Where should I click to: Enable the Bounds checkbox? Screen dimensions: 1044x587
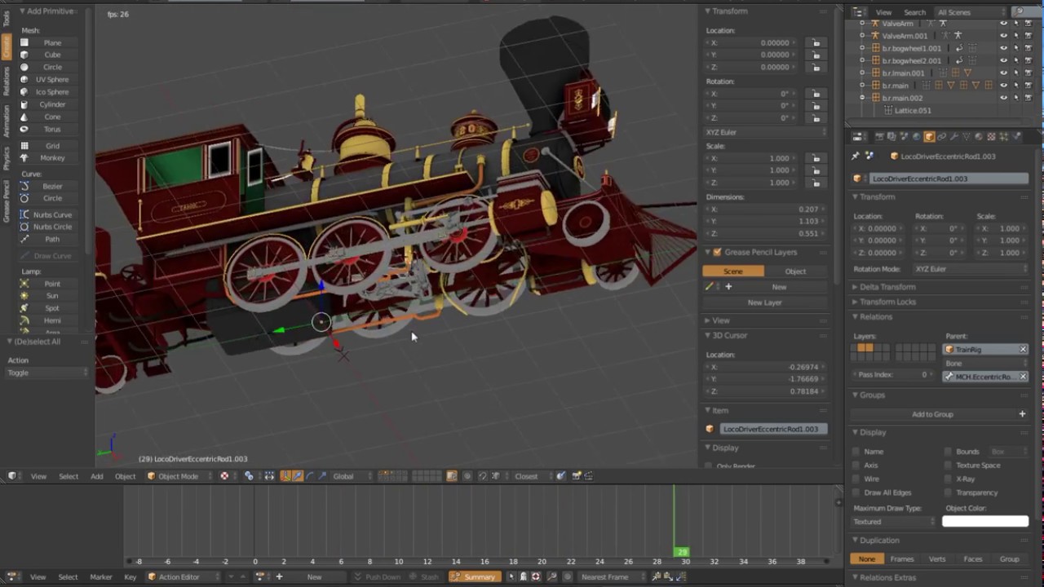(948, 452)
